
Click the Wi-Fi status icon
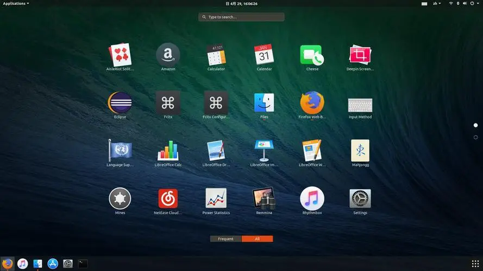(451, 3)
